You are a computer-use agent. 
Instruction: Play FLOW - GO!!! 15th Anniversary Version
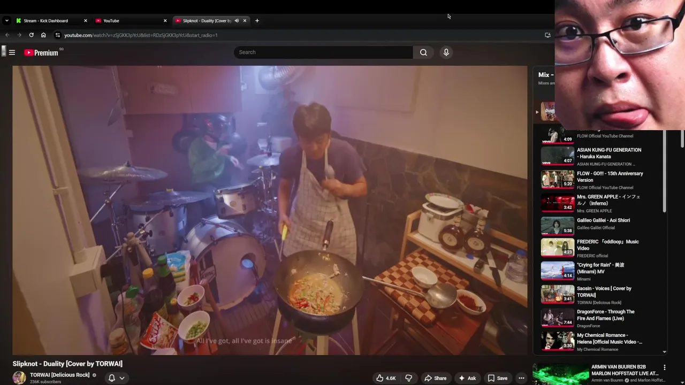(x=610, y=177)
